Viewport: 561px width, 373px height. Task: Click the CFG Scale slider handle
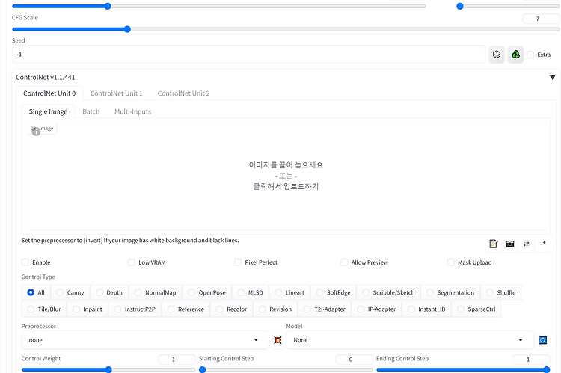tap(127, 29)
